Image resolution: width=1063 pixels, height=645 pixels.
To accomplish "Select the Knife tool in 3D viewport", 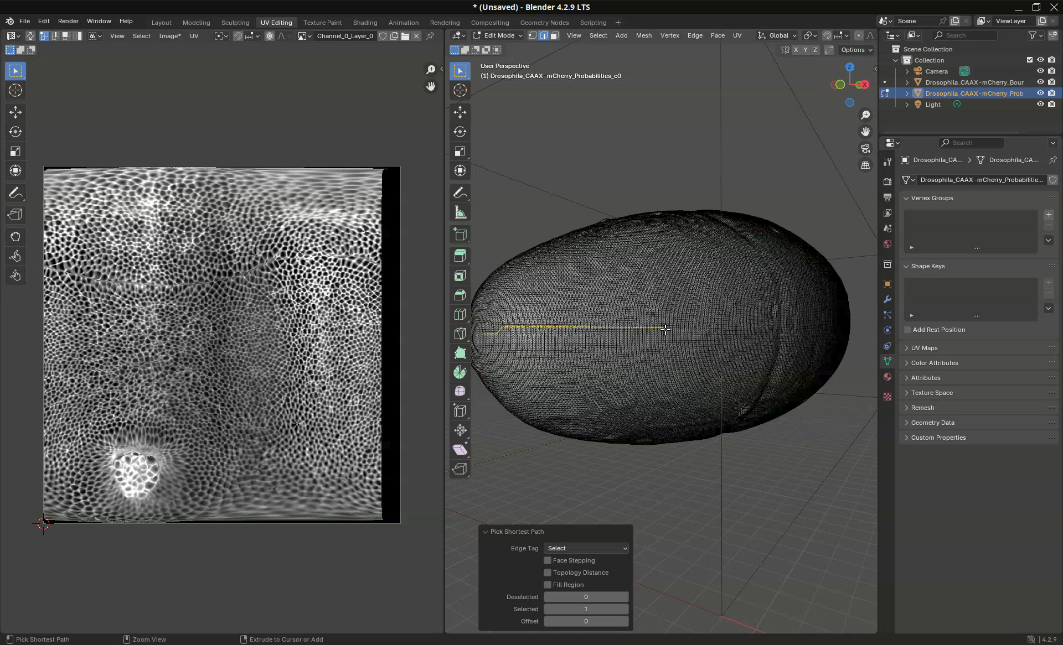I will coord(460,334).
